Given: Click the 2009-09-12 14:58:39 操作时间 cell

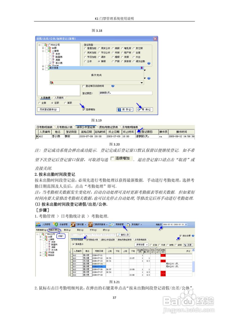Looking at the screenshot, I should point(182,136).
